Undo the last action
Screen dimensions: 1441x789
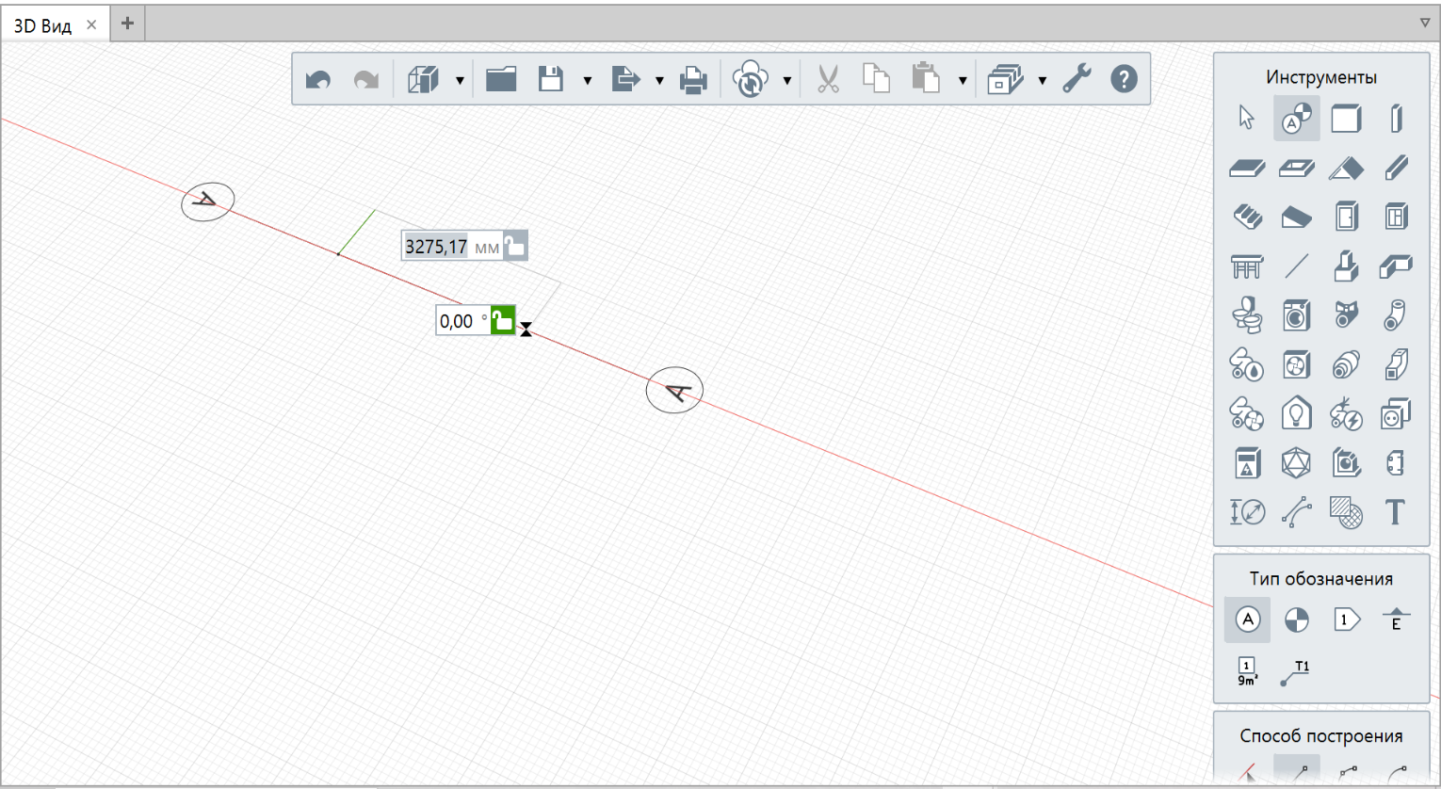pos(318,79)
